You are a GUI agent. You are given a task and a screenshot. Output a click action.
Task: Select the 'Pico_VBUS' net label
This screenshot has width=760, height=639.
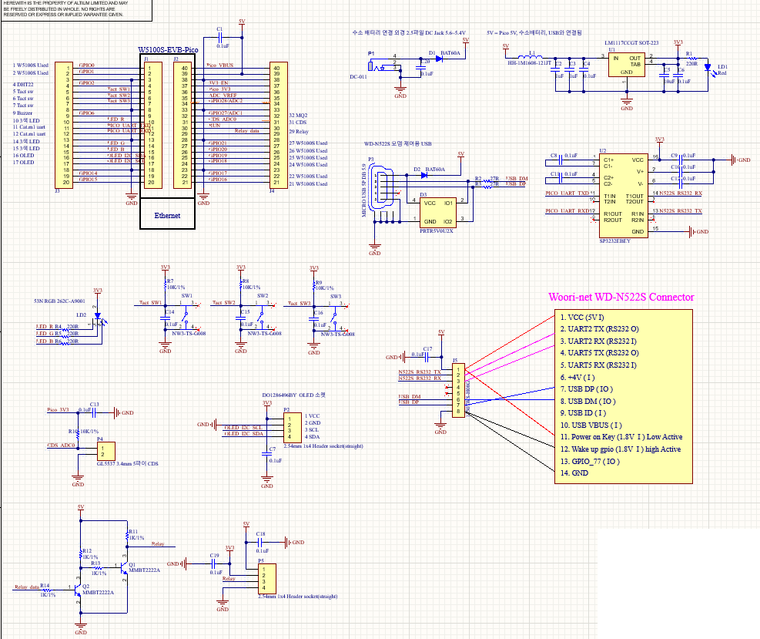(x=220, y=65)
